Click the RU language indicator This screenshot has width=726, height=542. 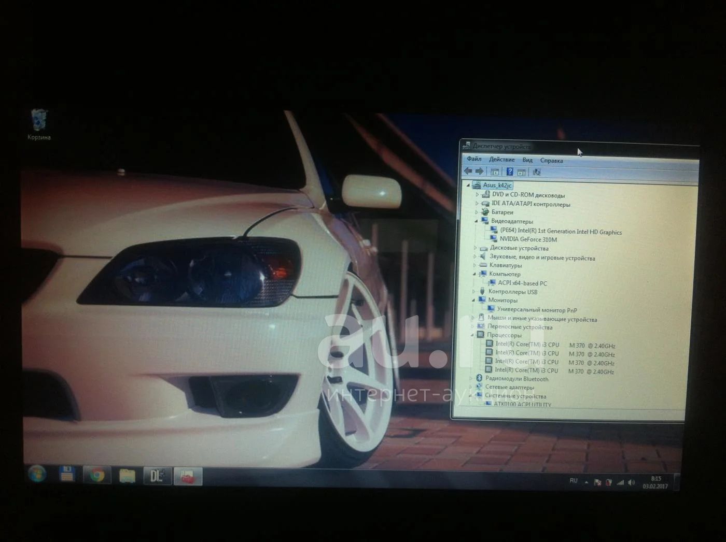[574, 481]
